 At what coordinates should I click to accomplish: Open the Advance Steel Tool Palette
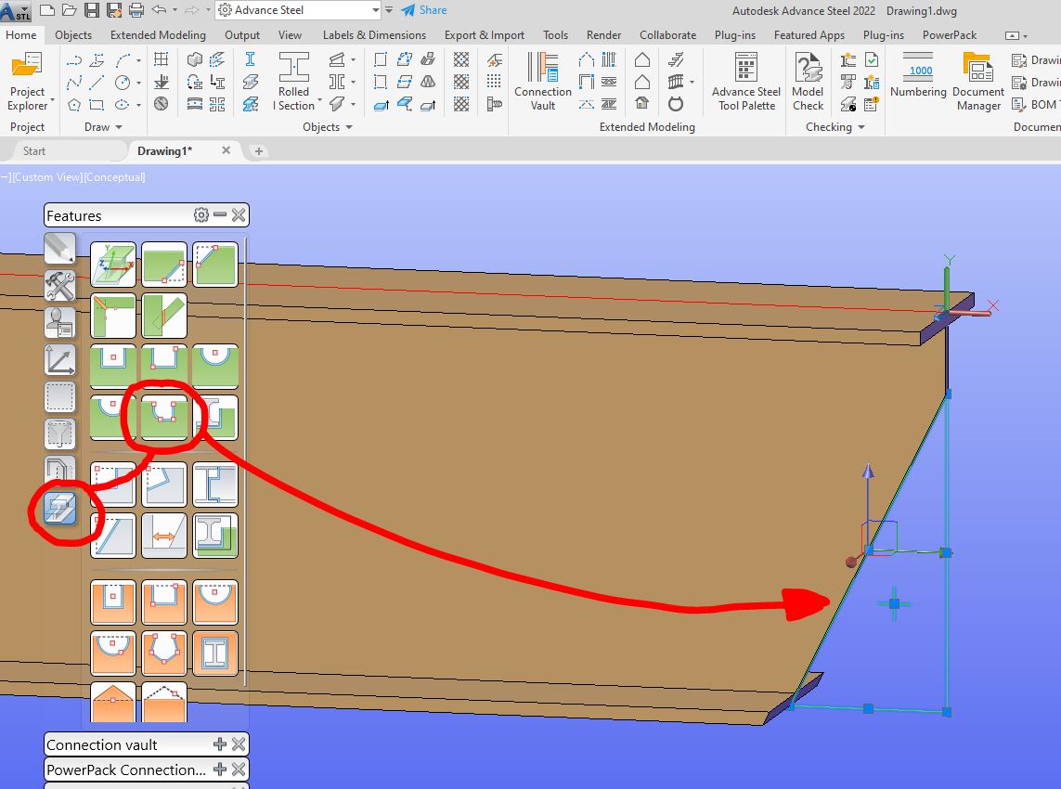(x=744, y=81)
